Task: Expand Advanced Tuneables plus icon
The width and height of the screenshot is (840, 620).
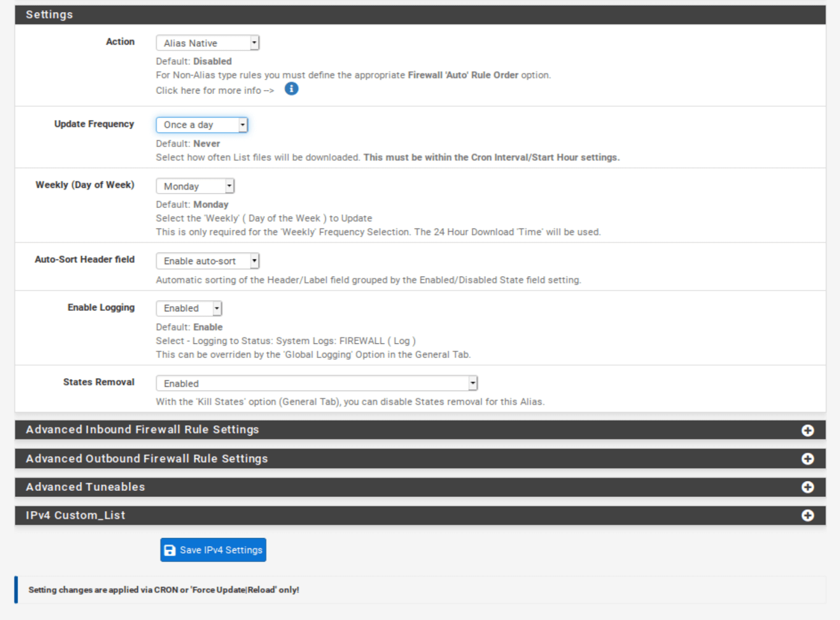Action: [807, 487]
